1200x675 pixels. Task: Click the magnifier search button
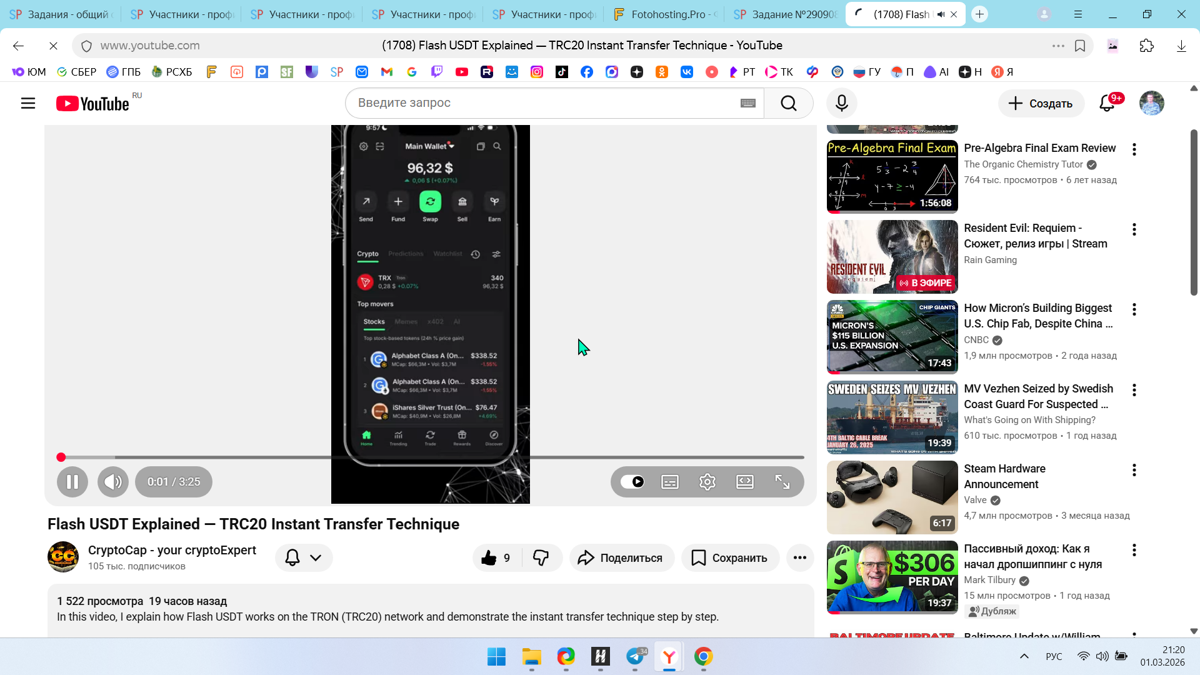789,103
